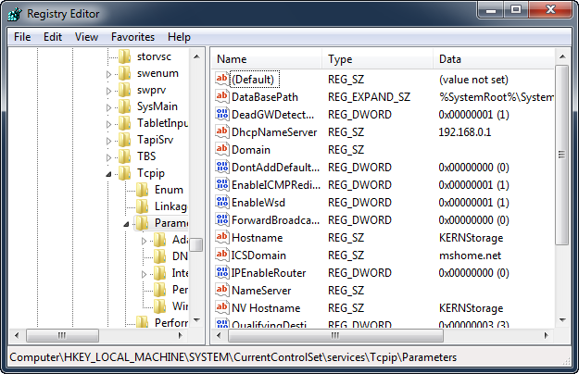Expand the TapiSrv key arrow
This screenshot has width=579, height=374.
tap(110, 140)
